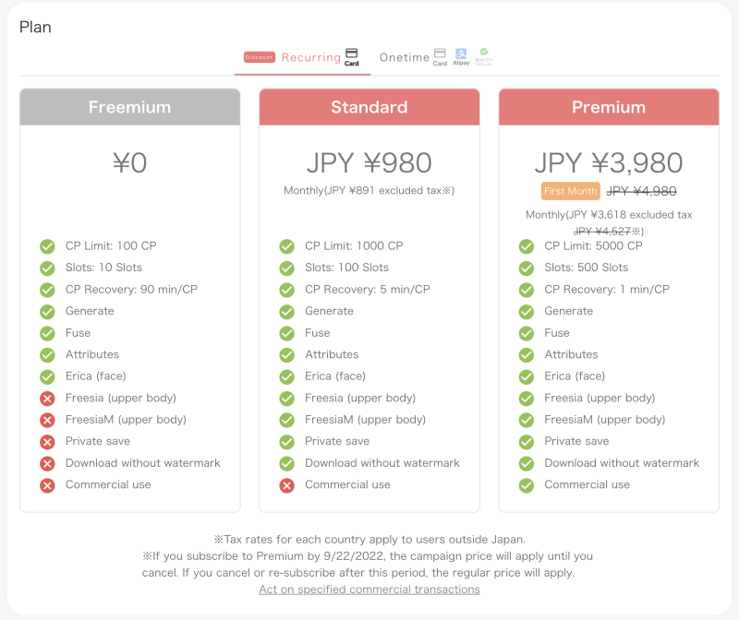This screenshot has width=739, height=620.
Task: Click the WeChat Pay icon
Action: (484, 56)
